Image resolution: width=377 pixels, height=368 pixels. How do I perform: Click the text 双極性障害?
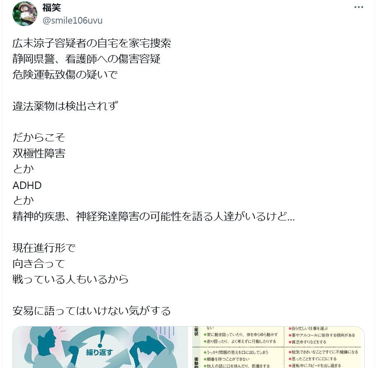(39, 153)
